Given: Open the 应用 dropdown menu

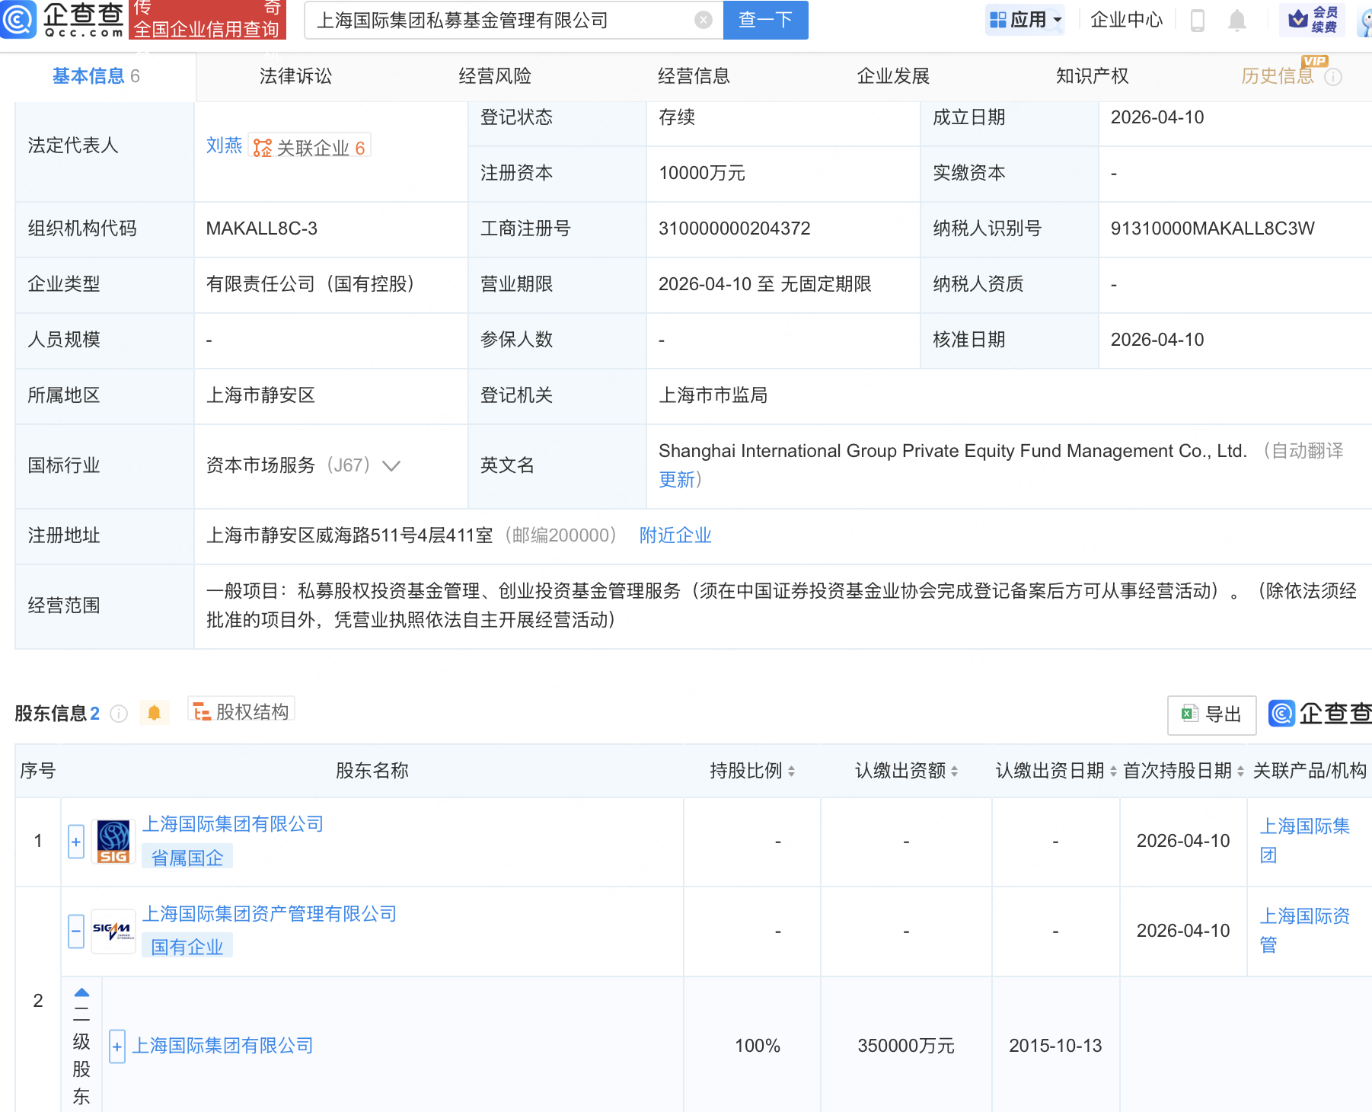Looking at the screenshot, I should [1025, 21].
